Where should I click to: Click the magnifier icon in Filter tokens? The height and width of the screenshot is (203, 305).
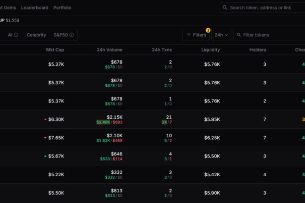[239, 35]
